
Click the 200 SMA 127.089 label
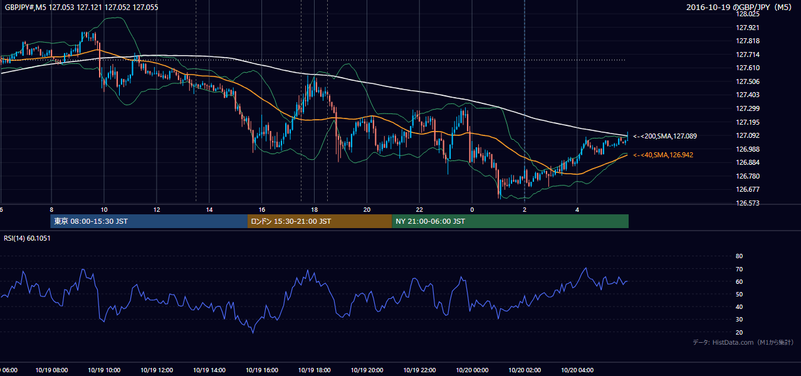(666, 136)
